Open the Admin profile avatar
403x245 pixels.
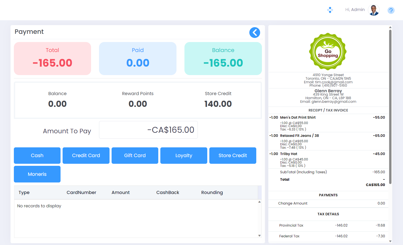373,10
